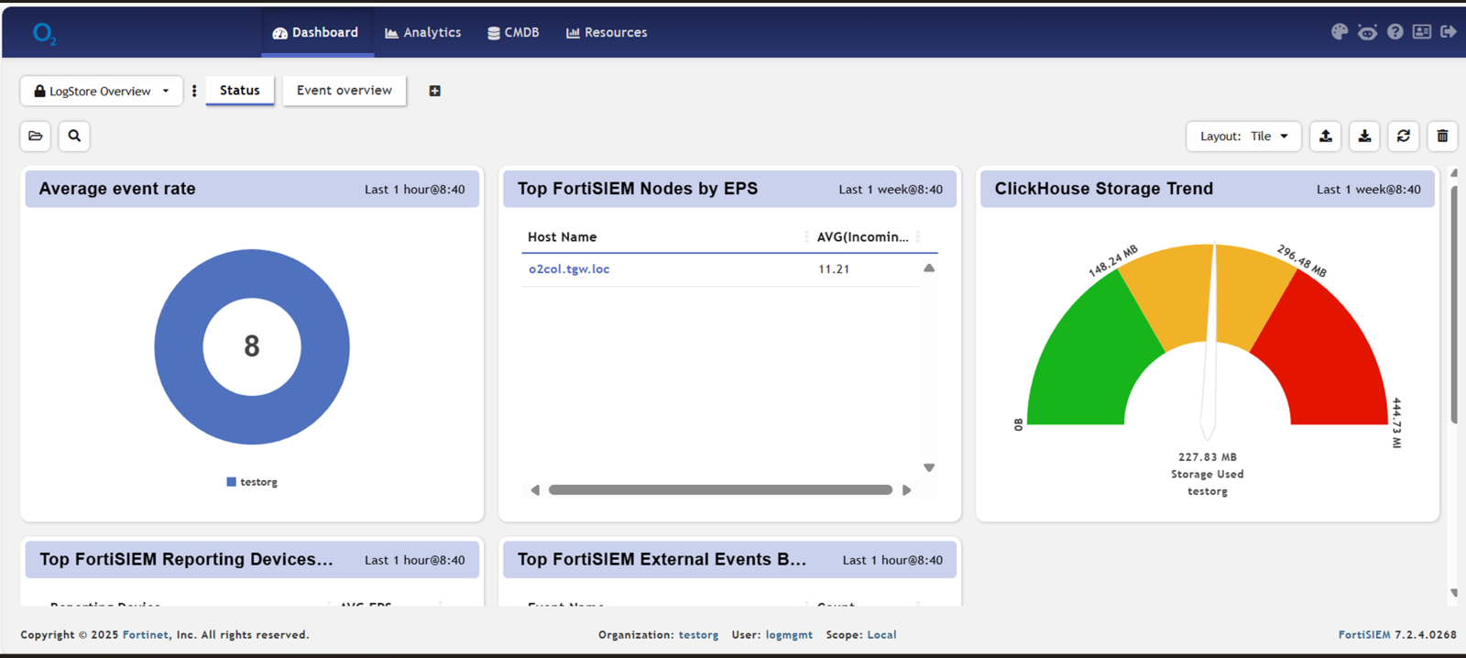The width and height of the screenshot is (1466, 658).
Task: Click the import download icon
Action: point(1364,137)
